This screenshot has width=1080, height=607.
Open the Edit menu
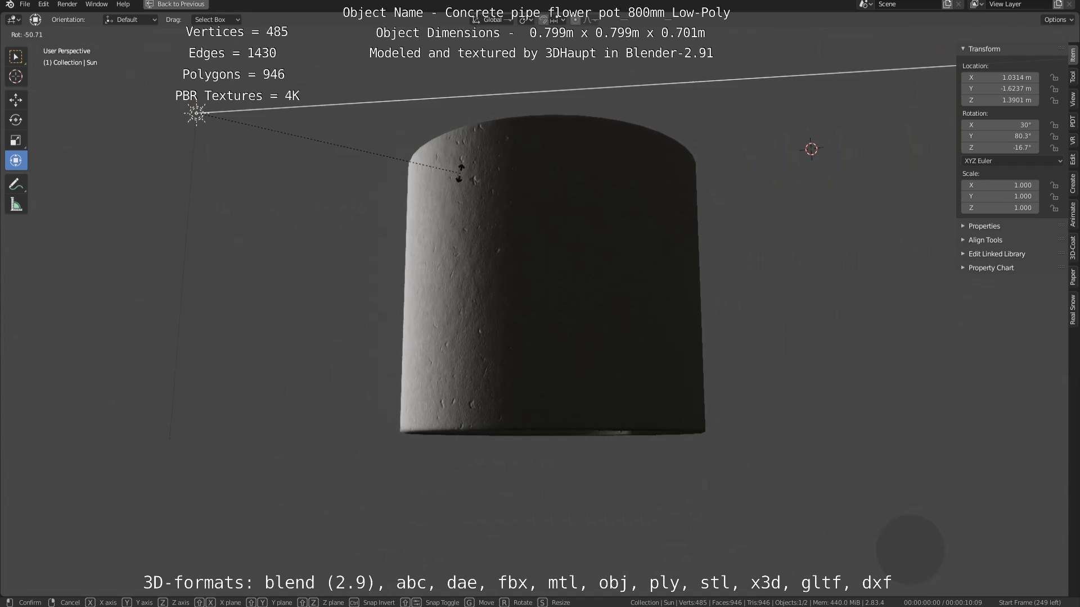pos(43,4)
